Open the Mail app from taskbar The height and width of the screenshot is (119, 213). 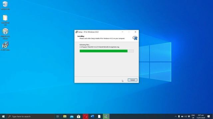(x=72, y=116)
